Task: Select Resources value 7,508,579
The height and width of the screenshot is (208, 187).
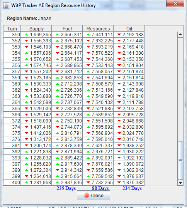Action: click(x=98, y=84)
